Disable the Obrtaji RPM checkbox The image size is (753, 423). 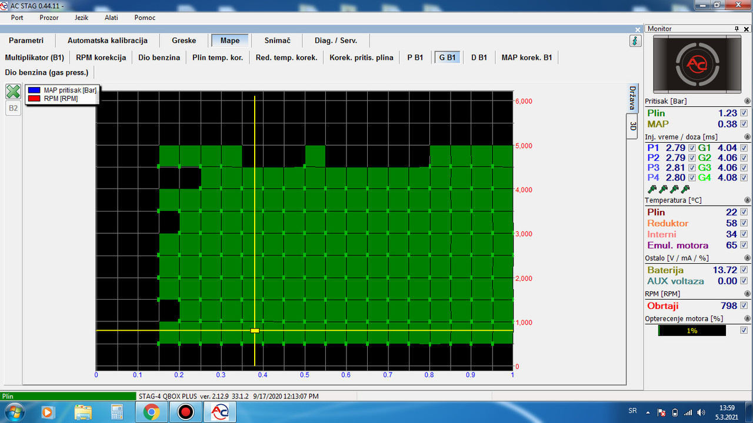tap(744, 305)
